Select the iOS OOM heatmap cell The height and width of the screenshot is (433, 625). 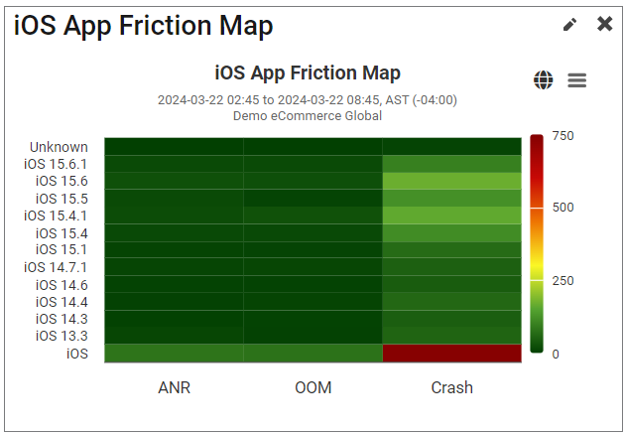pyautogui.click(x=312, y=354)
